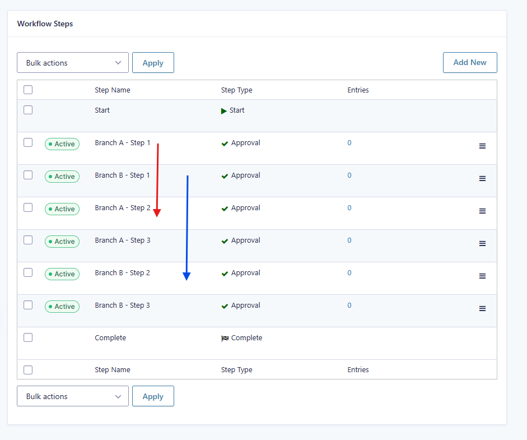Click the Active status badge on Branch B - Step 2
This screenshot has height=440, width=527.
[x=62, y=274]
